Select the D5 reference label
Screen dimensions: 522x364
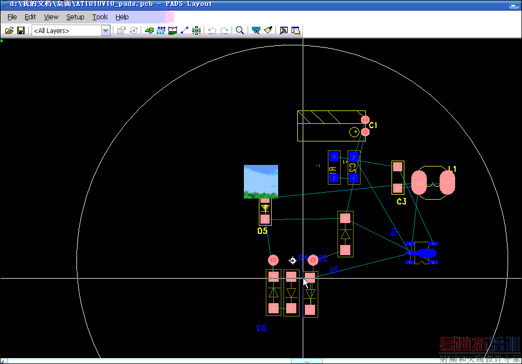(262, 231)
